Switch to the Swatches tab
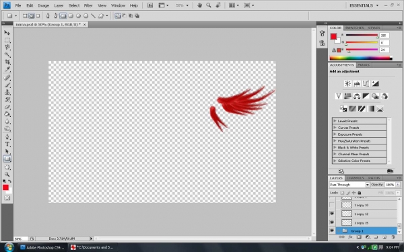This screenshot has height=252, width=404. pos(354,28)
